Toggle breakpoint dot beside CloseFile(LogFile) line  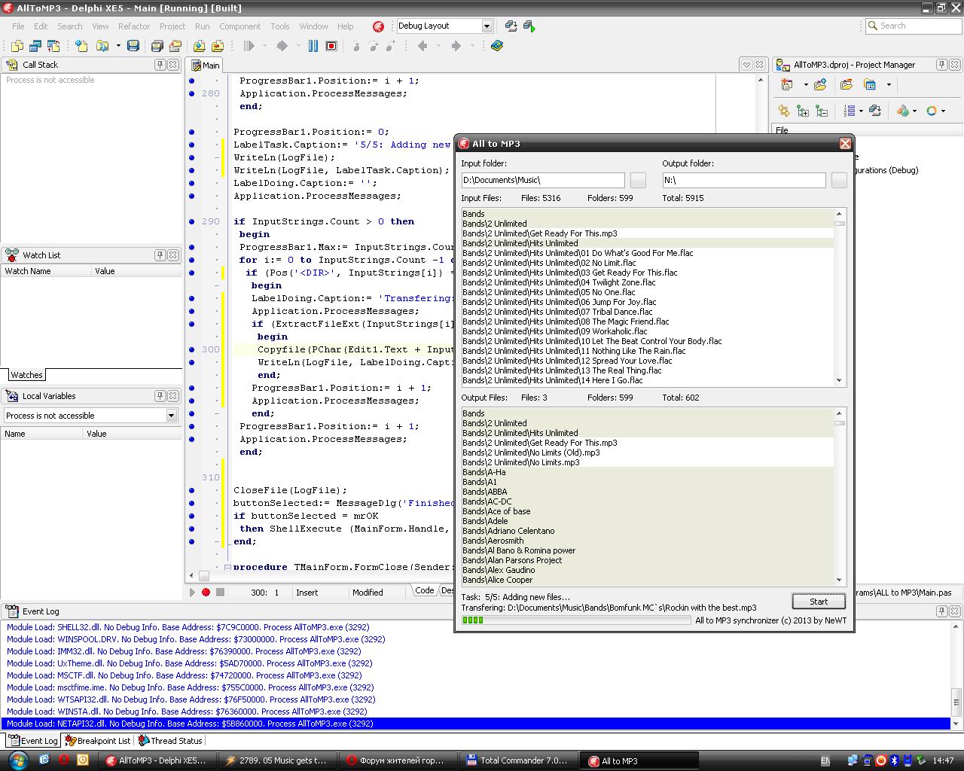(x=191, y=490)
